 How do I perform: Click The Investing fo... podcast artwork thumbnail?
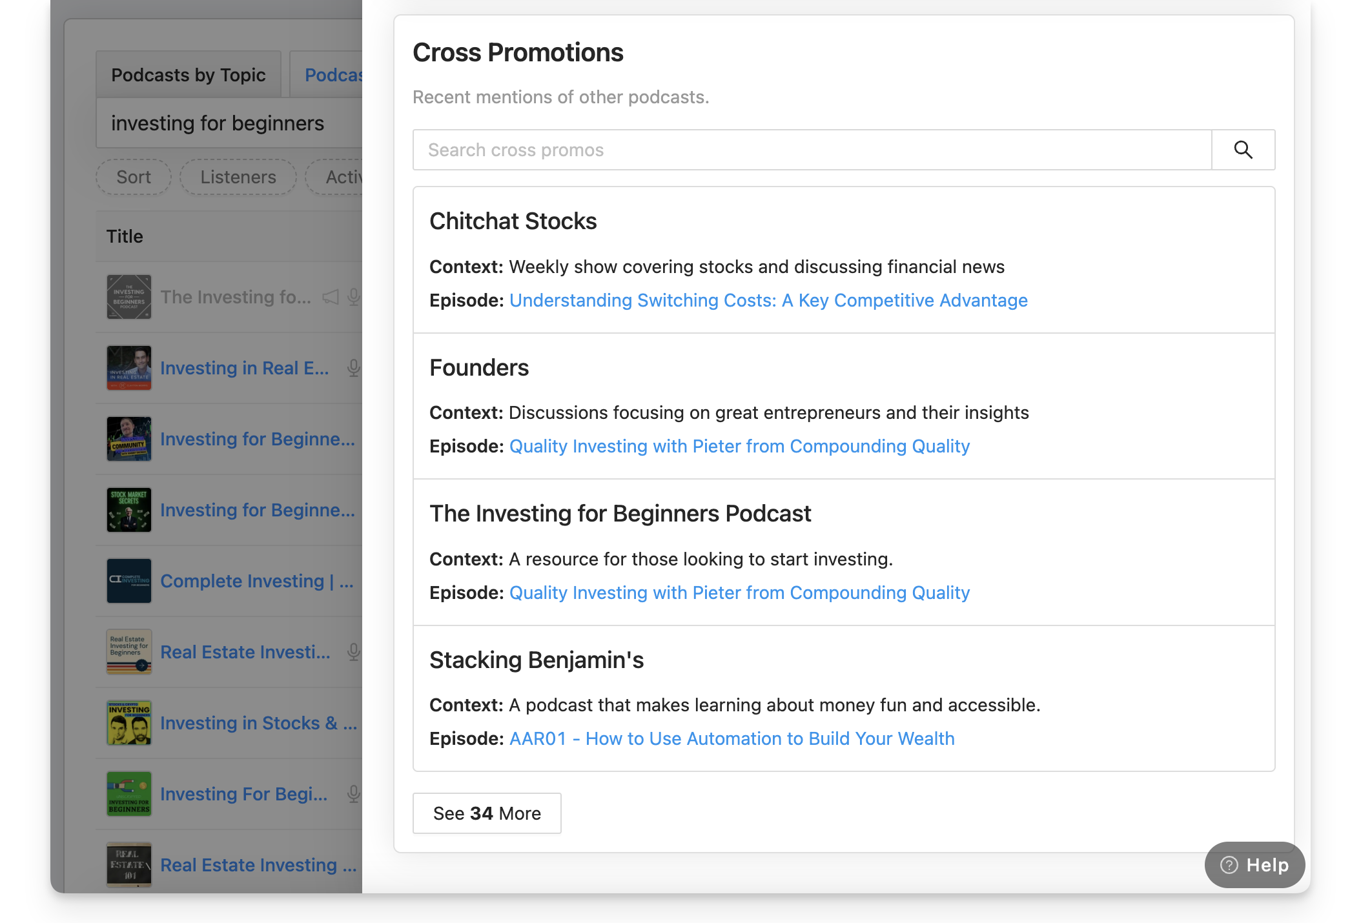[129, 297]
